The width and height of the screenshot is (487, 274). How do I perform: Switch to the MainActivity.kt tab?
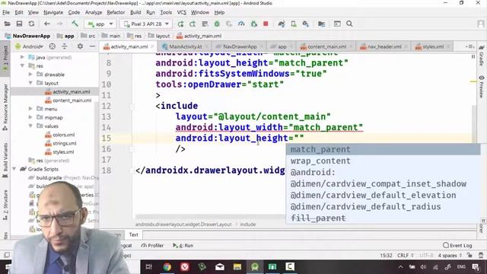coord(186,46)
